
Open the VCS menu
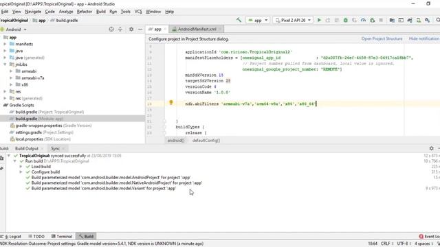[x=138, y=12]
